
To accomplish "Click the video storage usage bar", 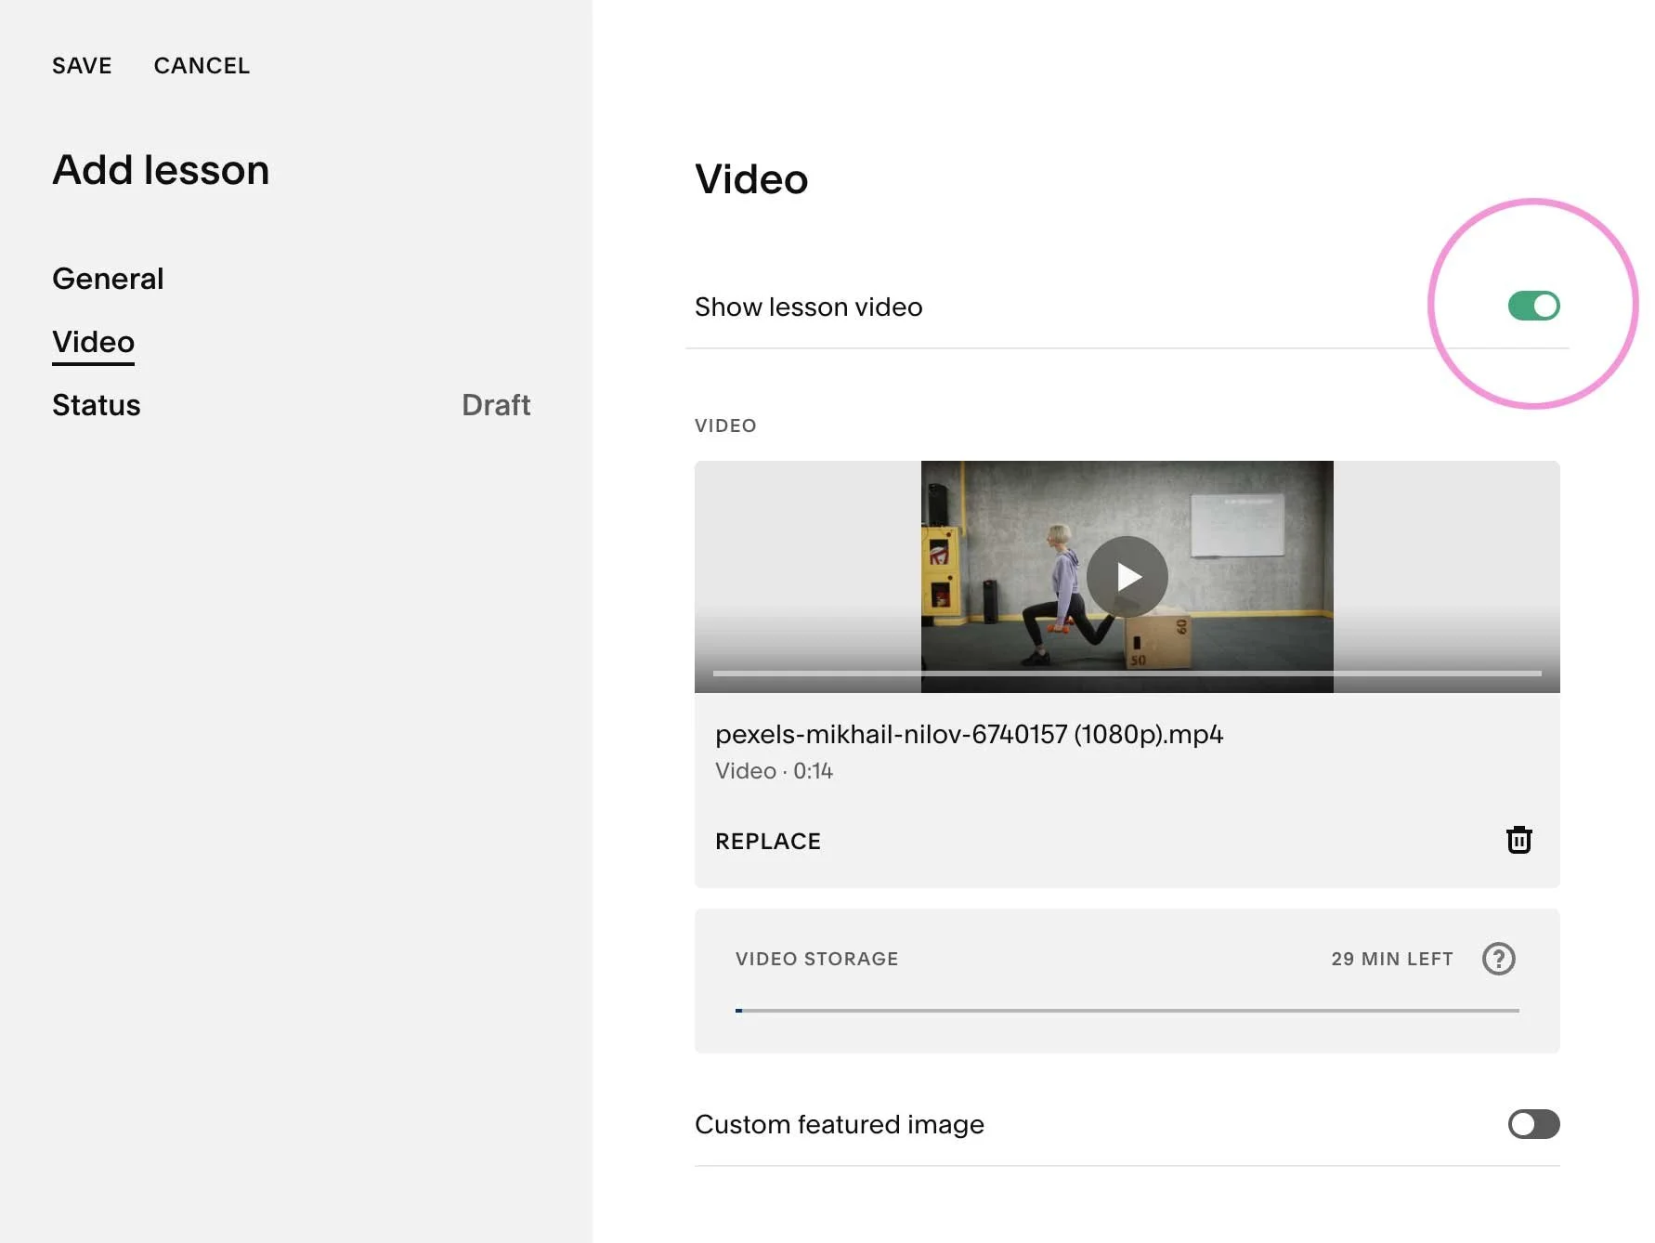I will [1127, 1010].
